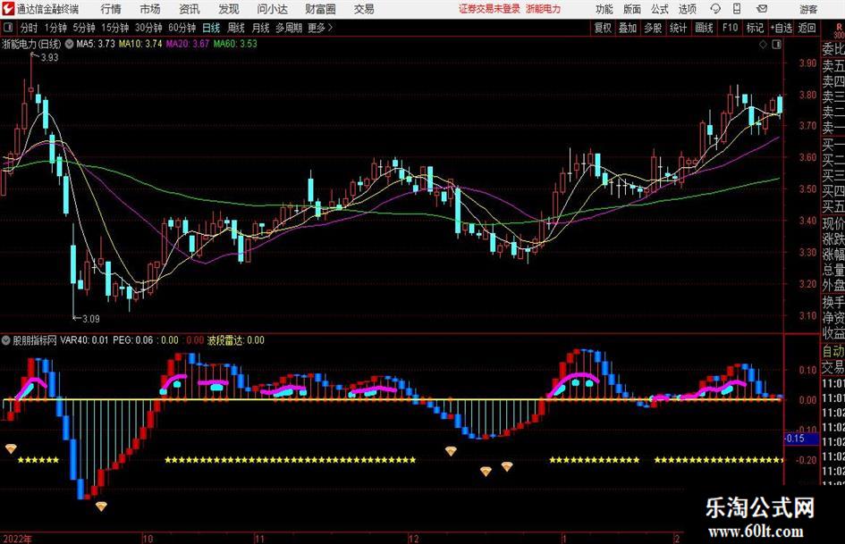Click the 3.93 high price label

click(x=49, y=58)
